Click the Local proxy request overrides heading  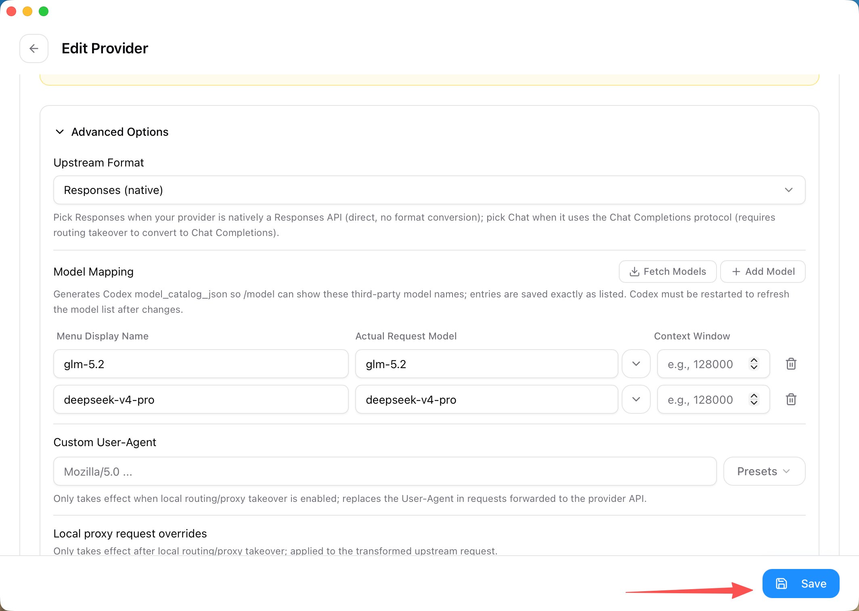(130, 533)
